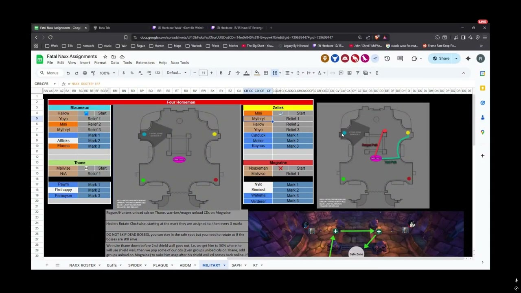This screenshot has height=293, width=521.
Task: Open the Share options dropdown arrow
Action: coord(456,59)
